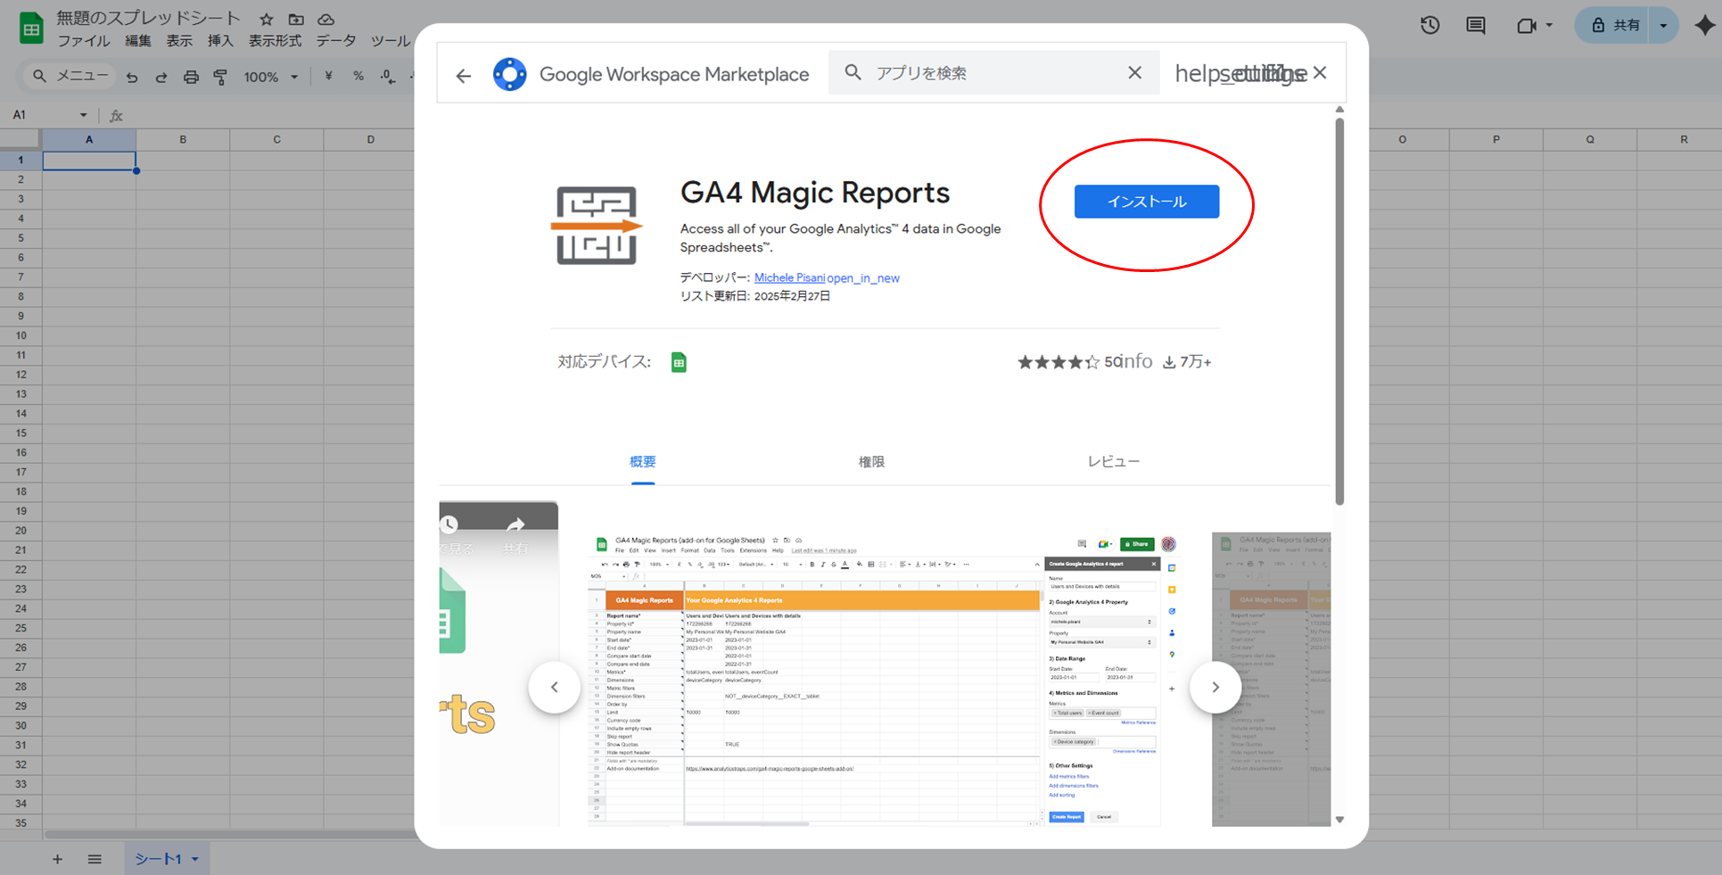This screenshot has width=1722, height=875.
Task: Click the decrease decimal places icon
Action: click(x=388, y=78)
